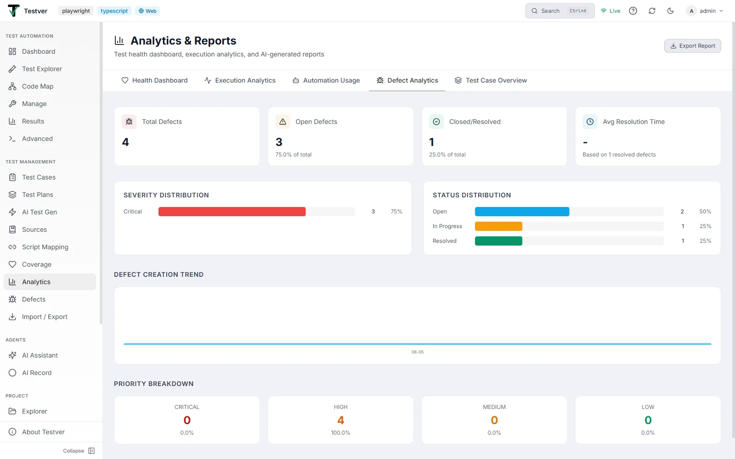Click the Import / Export download icon
This screenshot has width=735, height=459.
tap(12, 317)
